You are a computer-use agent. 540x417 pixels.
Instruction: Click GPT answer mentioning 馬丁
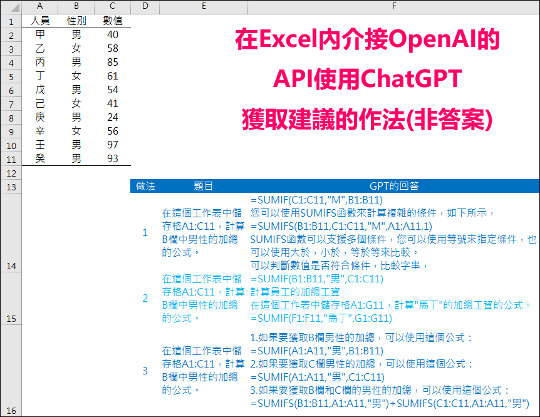point(393,299)
